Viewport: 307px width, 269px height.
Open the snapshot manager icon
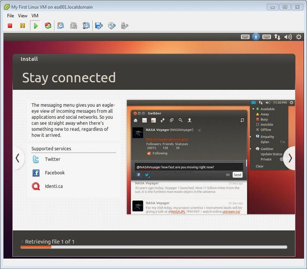(x=86, y=26)
